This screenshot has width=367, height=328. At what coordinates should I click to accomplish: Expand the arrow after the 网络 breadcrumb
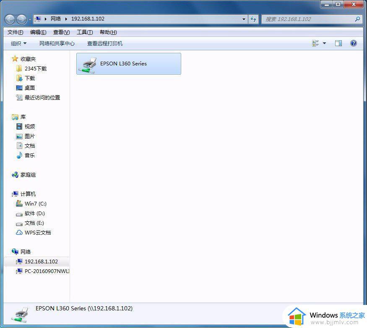(66, 19)
